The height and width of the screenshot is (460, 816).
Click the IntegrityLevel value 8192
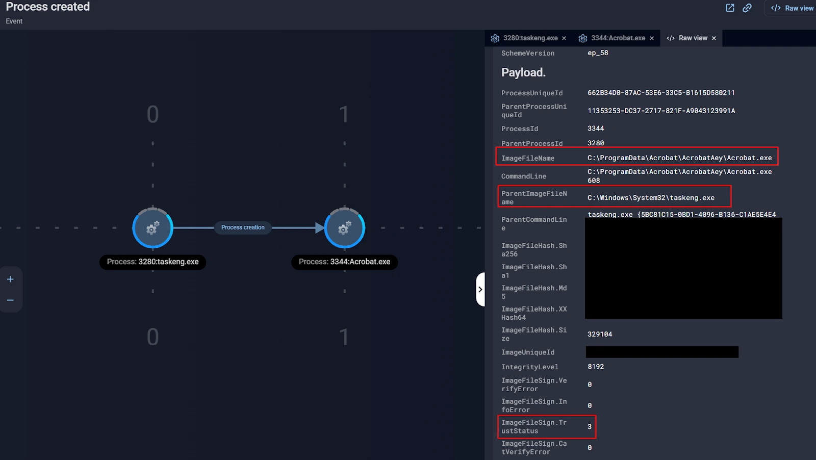pyautogui.click(x=596, y=367)
